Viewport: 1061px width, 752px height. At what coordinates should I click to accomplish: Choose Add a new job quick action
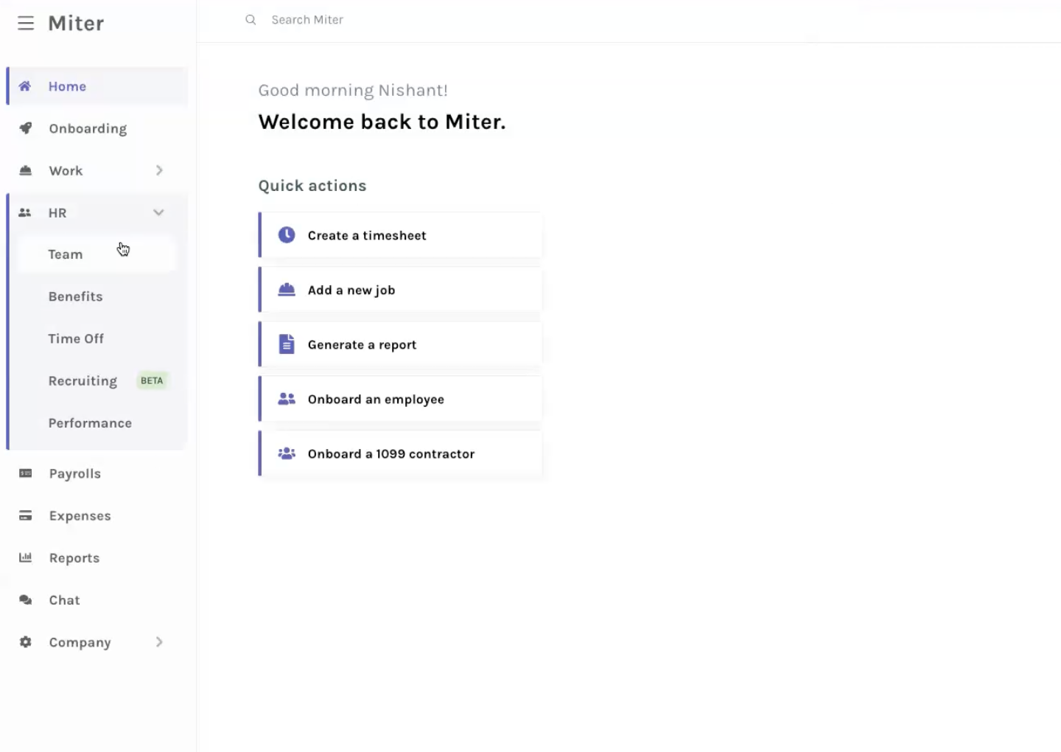tap(400, 290)
